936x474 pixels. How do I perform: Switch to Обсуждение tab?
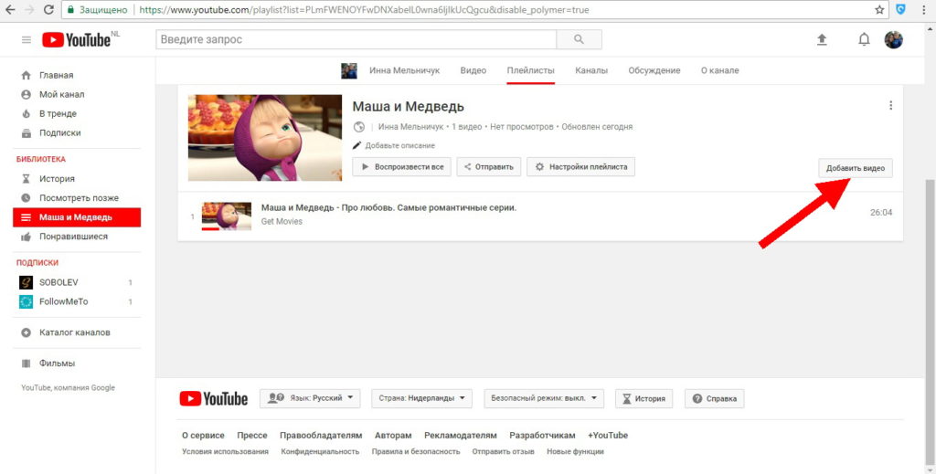pyautogui.click(x=654, y=70)
